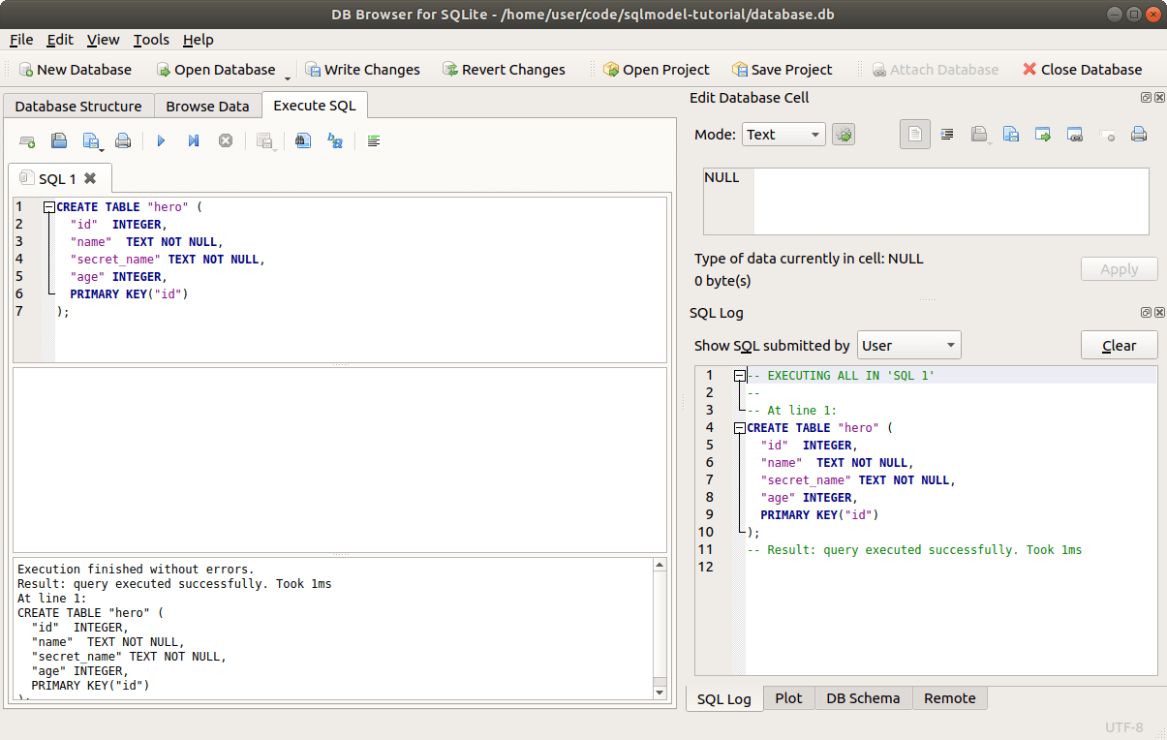
Task: Collapse the CREATE TABLE block in SQL editor
Action: (x=48, y=206)
